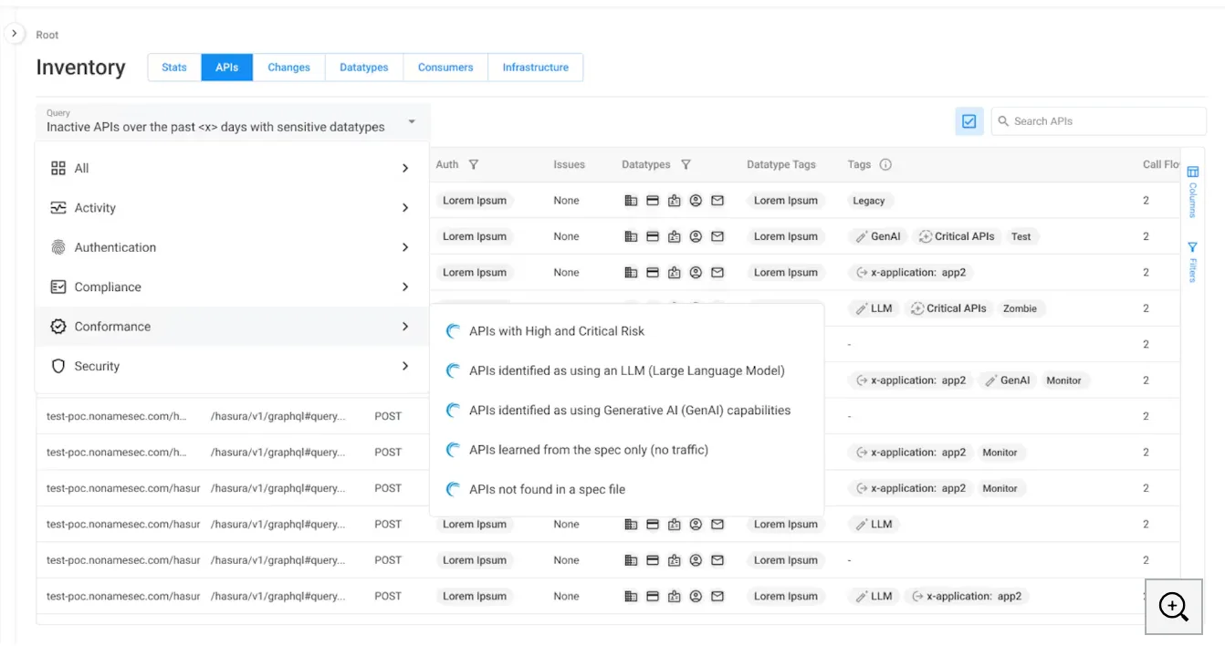This screenshot has height=646, width=1225.
Task: Select the GenAI tag chip in the second row
Action: tap(877, 235)
